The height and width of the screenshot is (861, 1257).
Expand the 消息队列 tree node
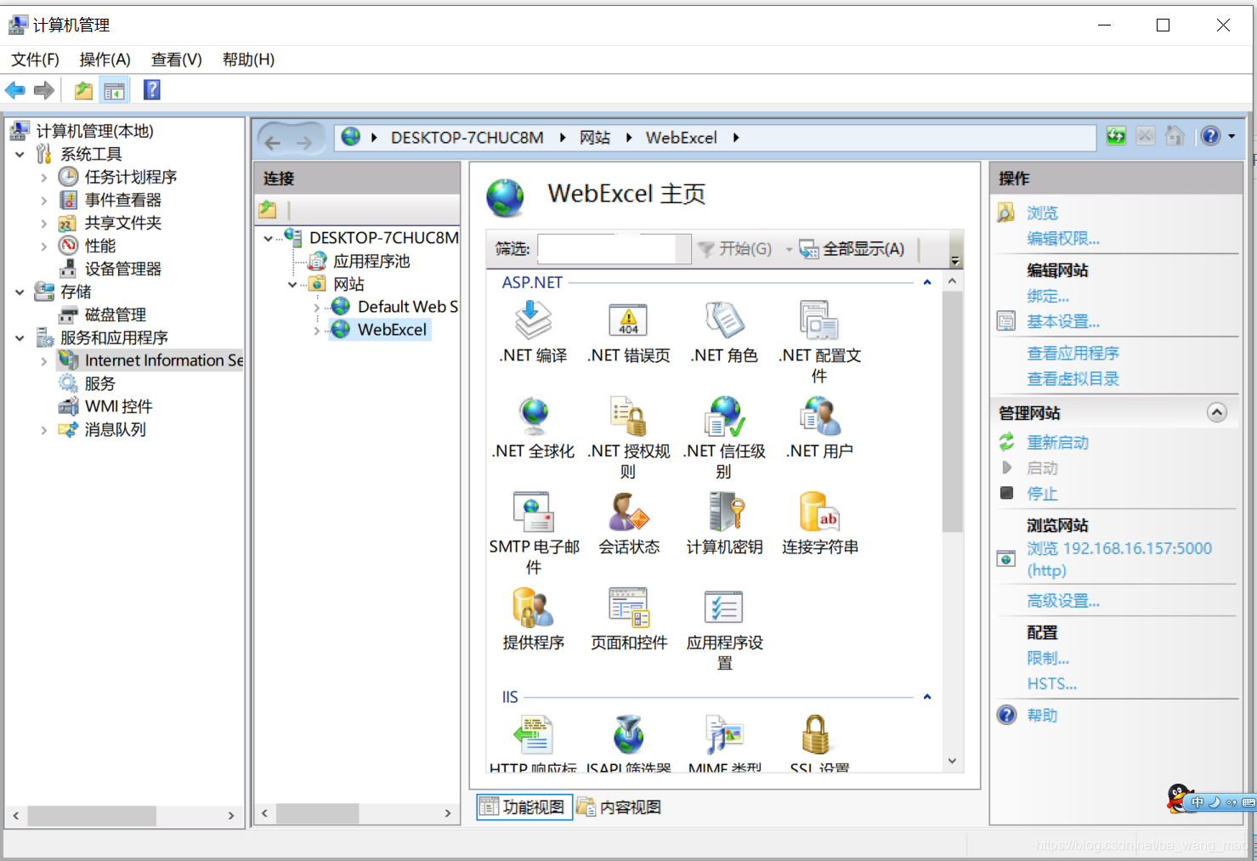pyautogui.click(x=44, y=430)
